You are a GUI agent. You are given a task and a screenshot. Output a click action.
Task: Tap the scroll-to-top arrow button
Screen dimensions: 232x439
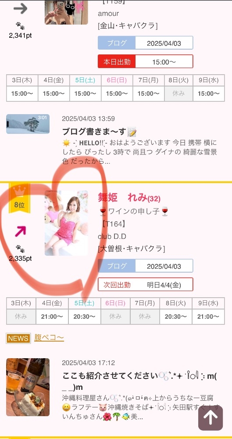coord(211,418)
